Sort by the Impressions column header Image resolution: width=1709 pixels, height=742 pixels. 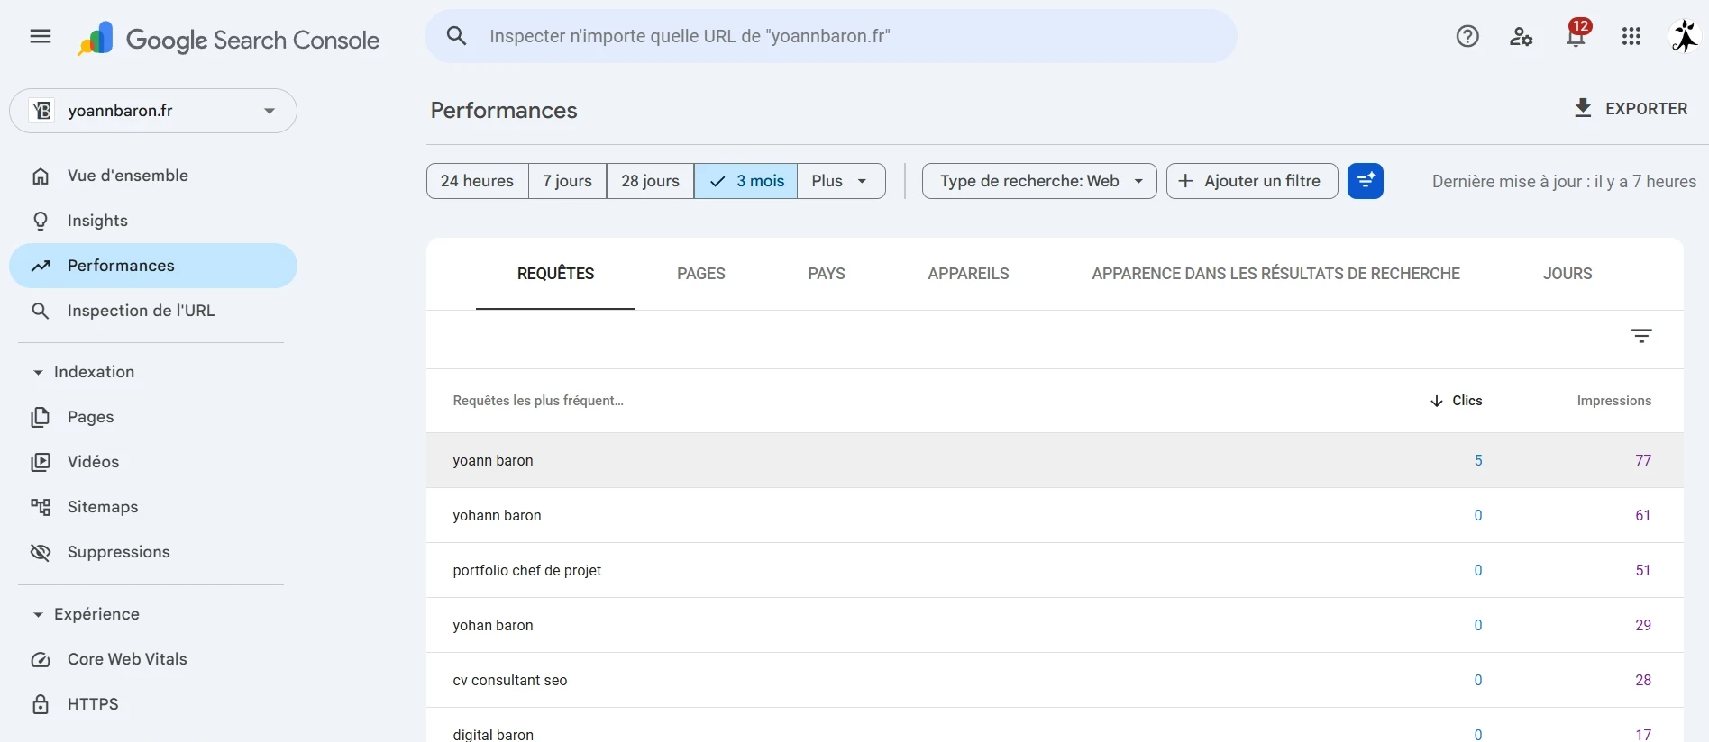[1613, 401]
